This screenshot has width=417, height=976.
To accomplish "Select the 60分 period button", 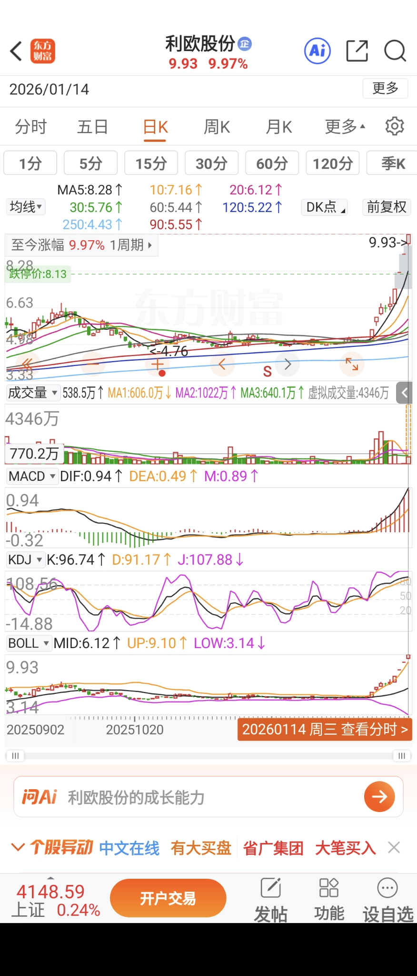I will [272, 163].
